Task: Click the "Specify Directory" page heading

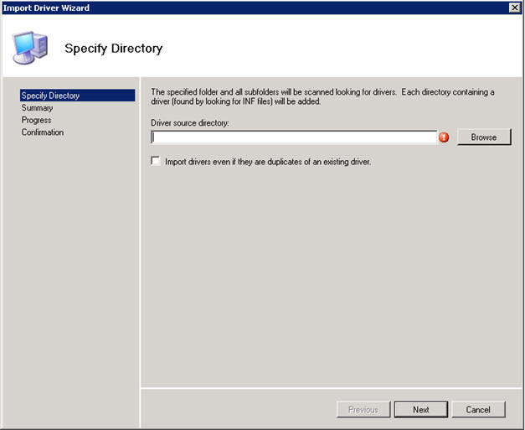Action: pos(114,49)
